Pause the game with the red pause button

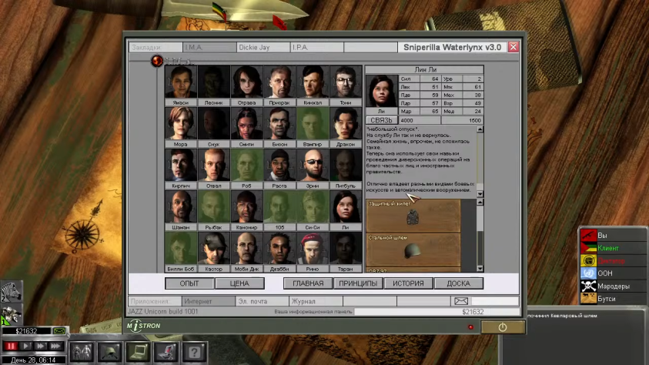tap(12, 346)
